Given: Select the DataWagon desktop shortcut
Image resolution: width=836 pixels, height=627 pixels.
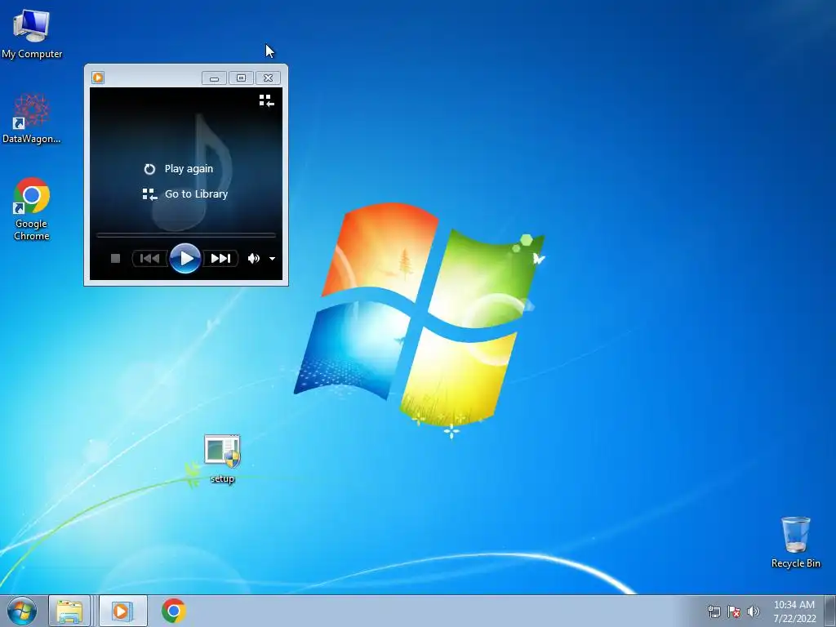Looking at the screenshot, I should point(32,118).
